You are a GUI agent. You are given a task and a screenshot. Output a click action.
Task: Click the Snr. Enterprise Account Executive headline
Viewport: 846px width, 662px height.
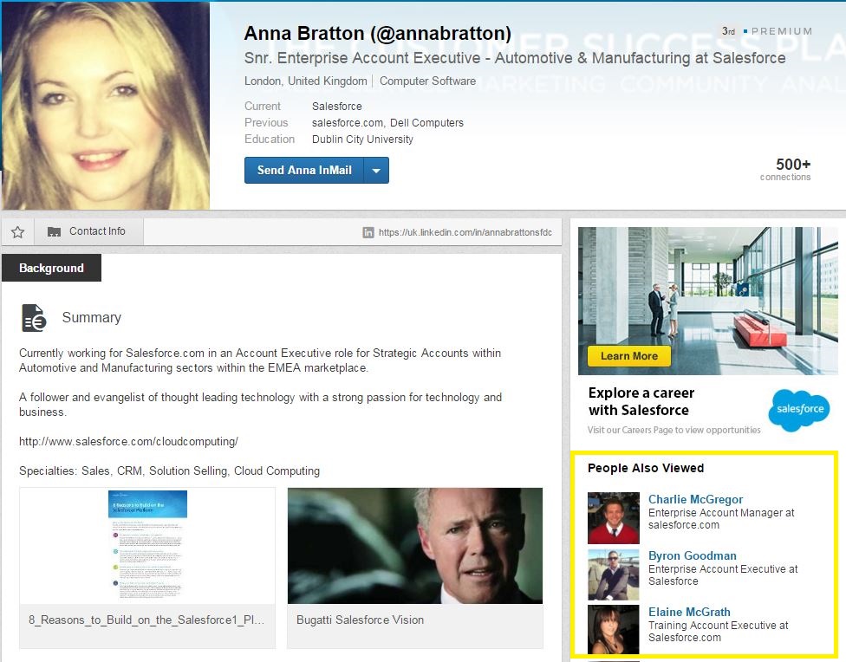[x=515, y=58]
